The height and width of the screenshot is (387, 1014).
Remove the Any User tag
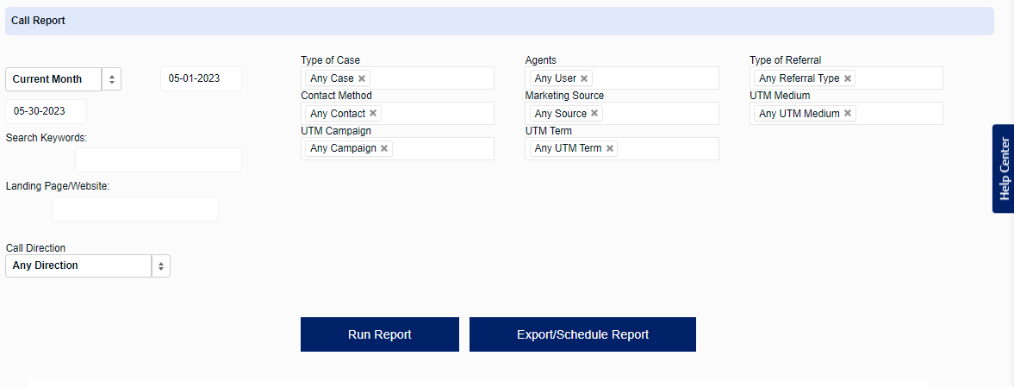tap(583, 78)
